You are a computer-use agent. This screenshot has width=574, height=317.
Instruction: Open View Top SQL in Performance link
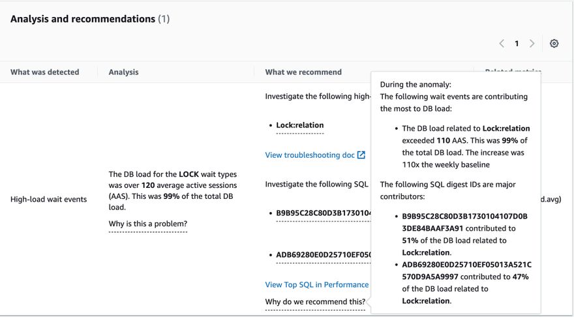pyautogui.click(x=317, y=285)
